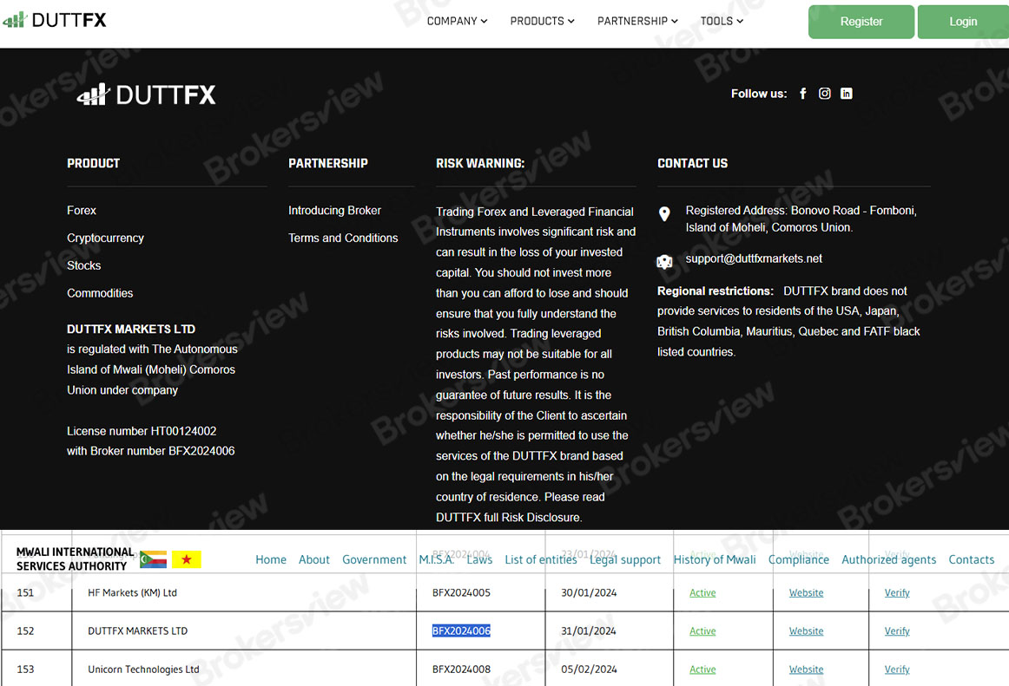Go to List of entities menu

(x=540, y=559)
